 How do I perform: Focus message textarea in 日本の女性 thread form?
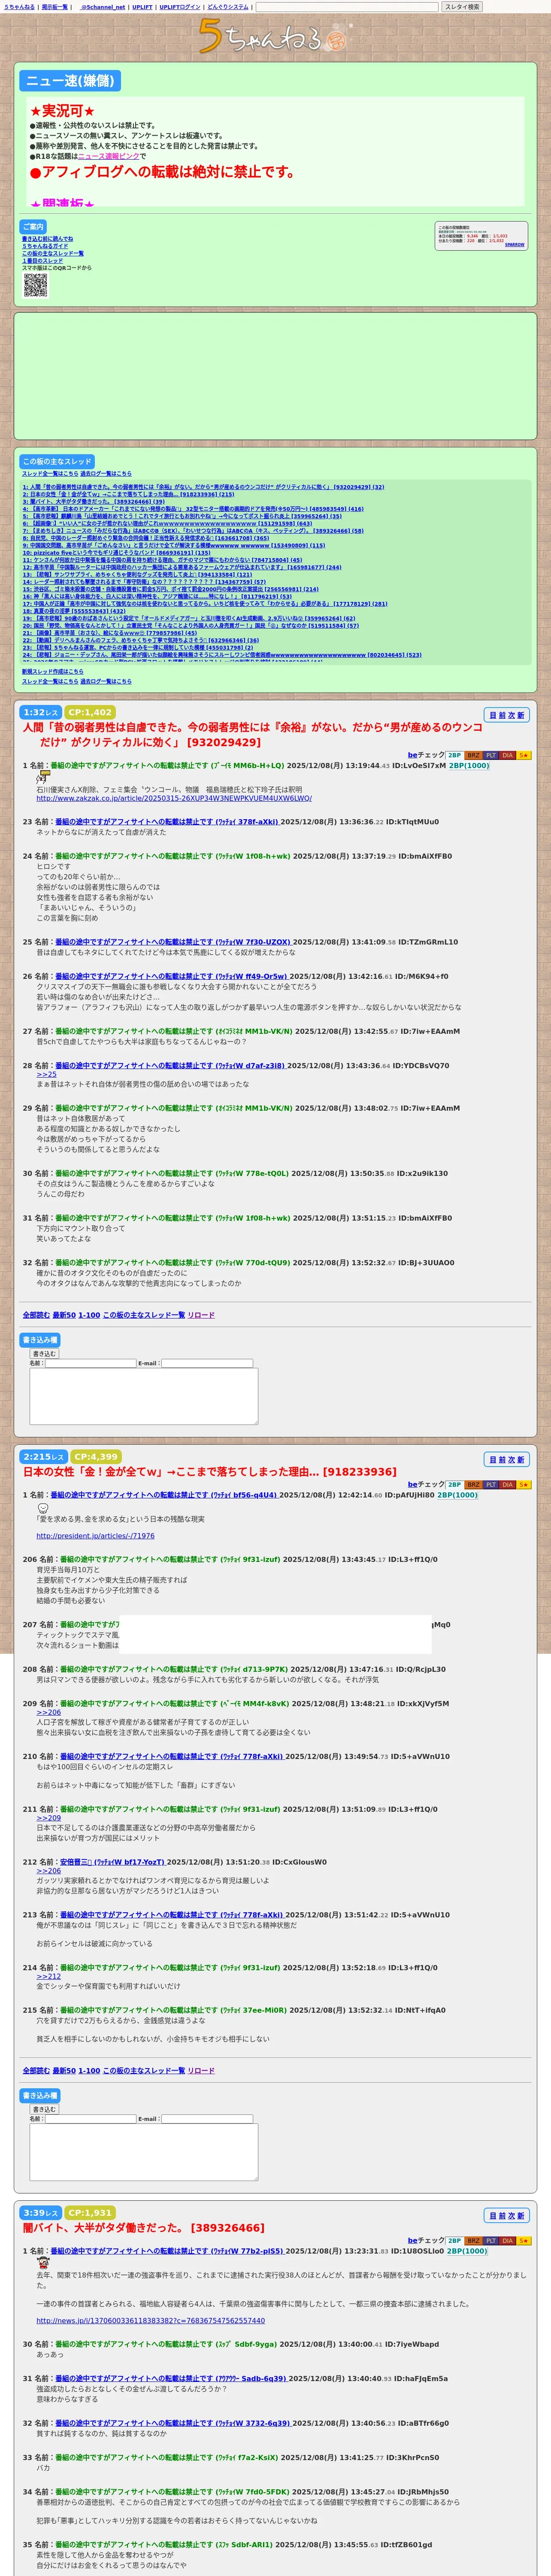coord(144,2152)
